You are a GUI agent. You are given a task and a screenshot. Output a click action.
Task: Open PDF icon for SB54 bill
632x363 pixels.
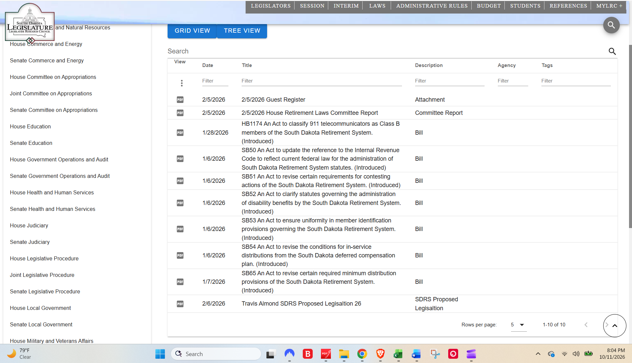[180, 255]
